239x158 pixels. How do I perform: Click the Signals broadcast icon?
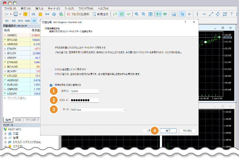(x=47, y=14)
